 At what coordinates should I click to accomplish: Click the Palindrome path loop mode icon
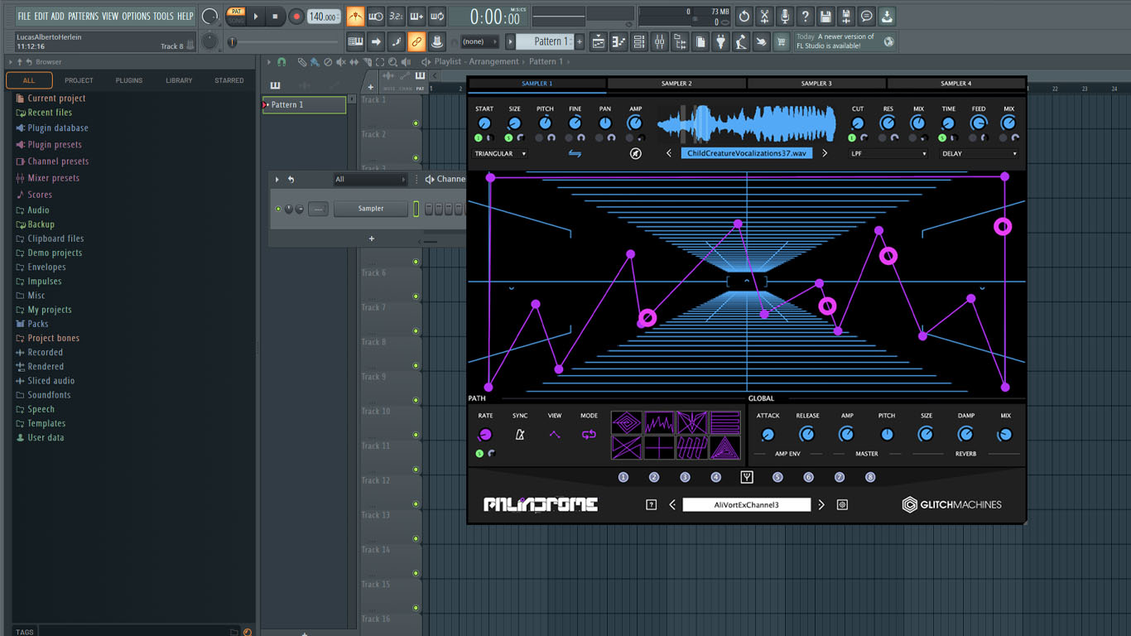pyautogui.click(x=589, y=435)
